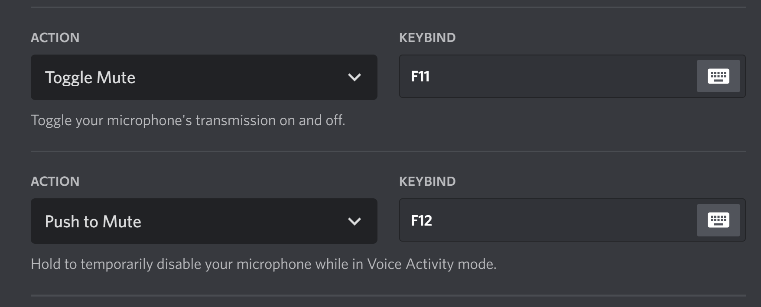Select the F11 keybind input field

572,76
